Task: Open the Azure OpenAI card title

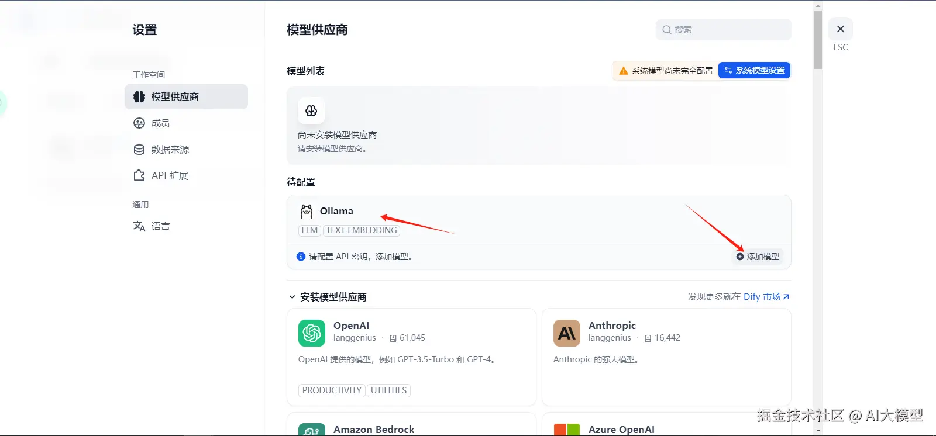Action: (x=621, y=430)
